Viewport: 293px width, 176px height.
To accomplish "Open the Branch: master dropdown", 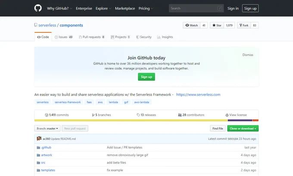I will pos(47,129).
